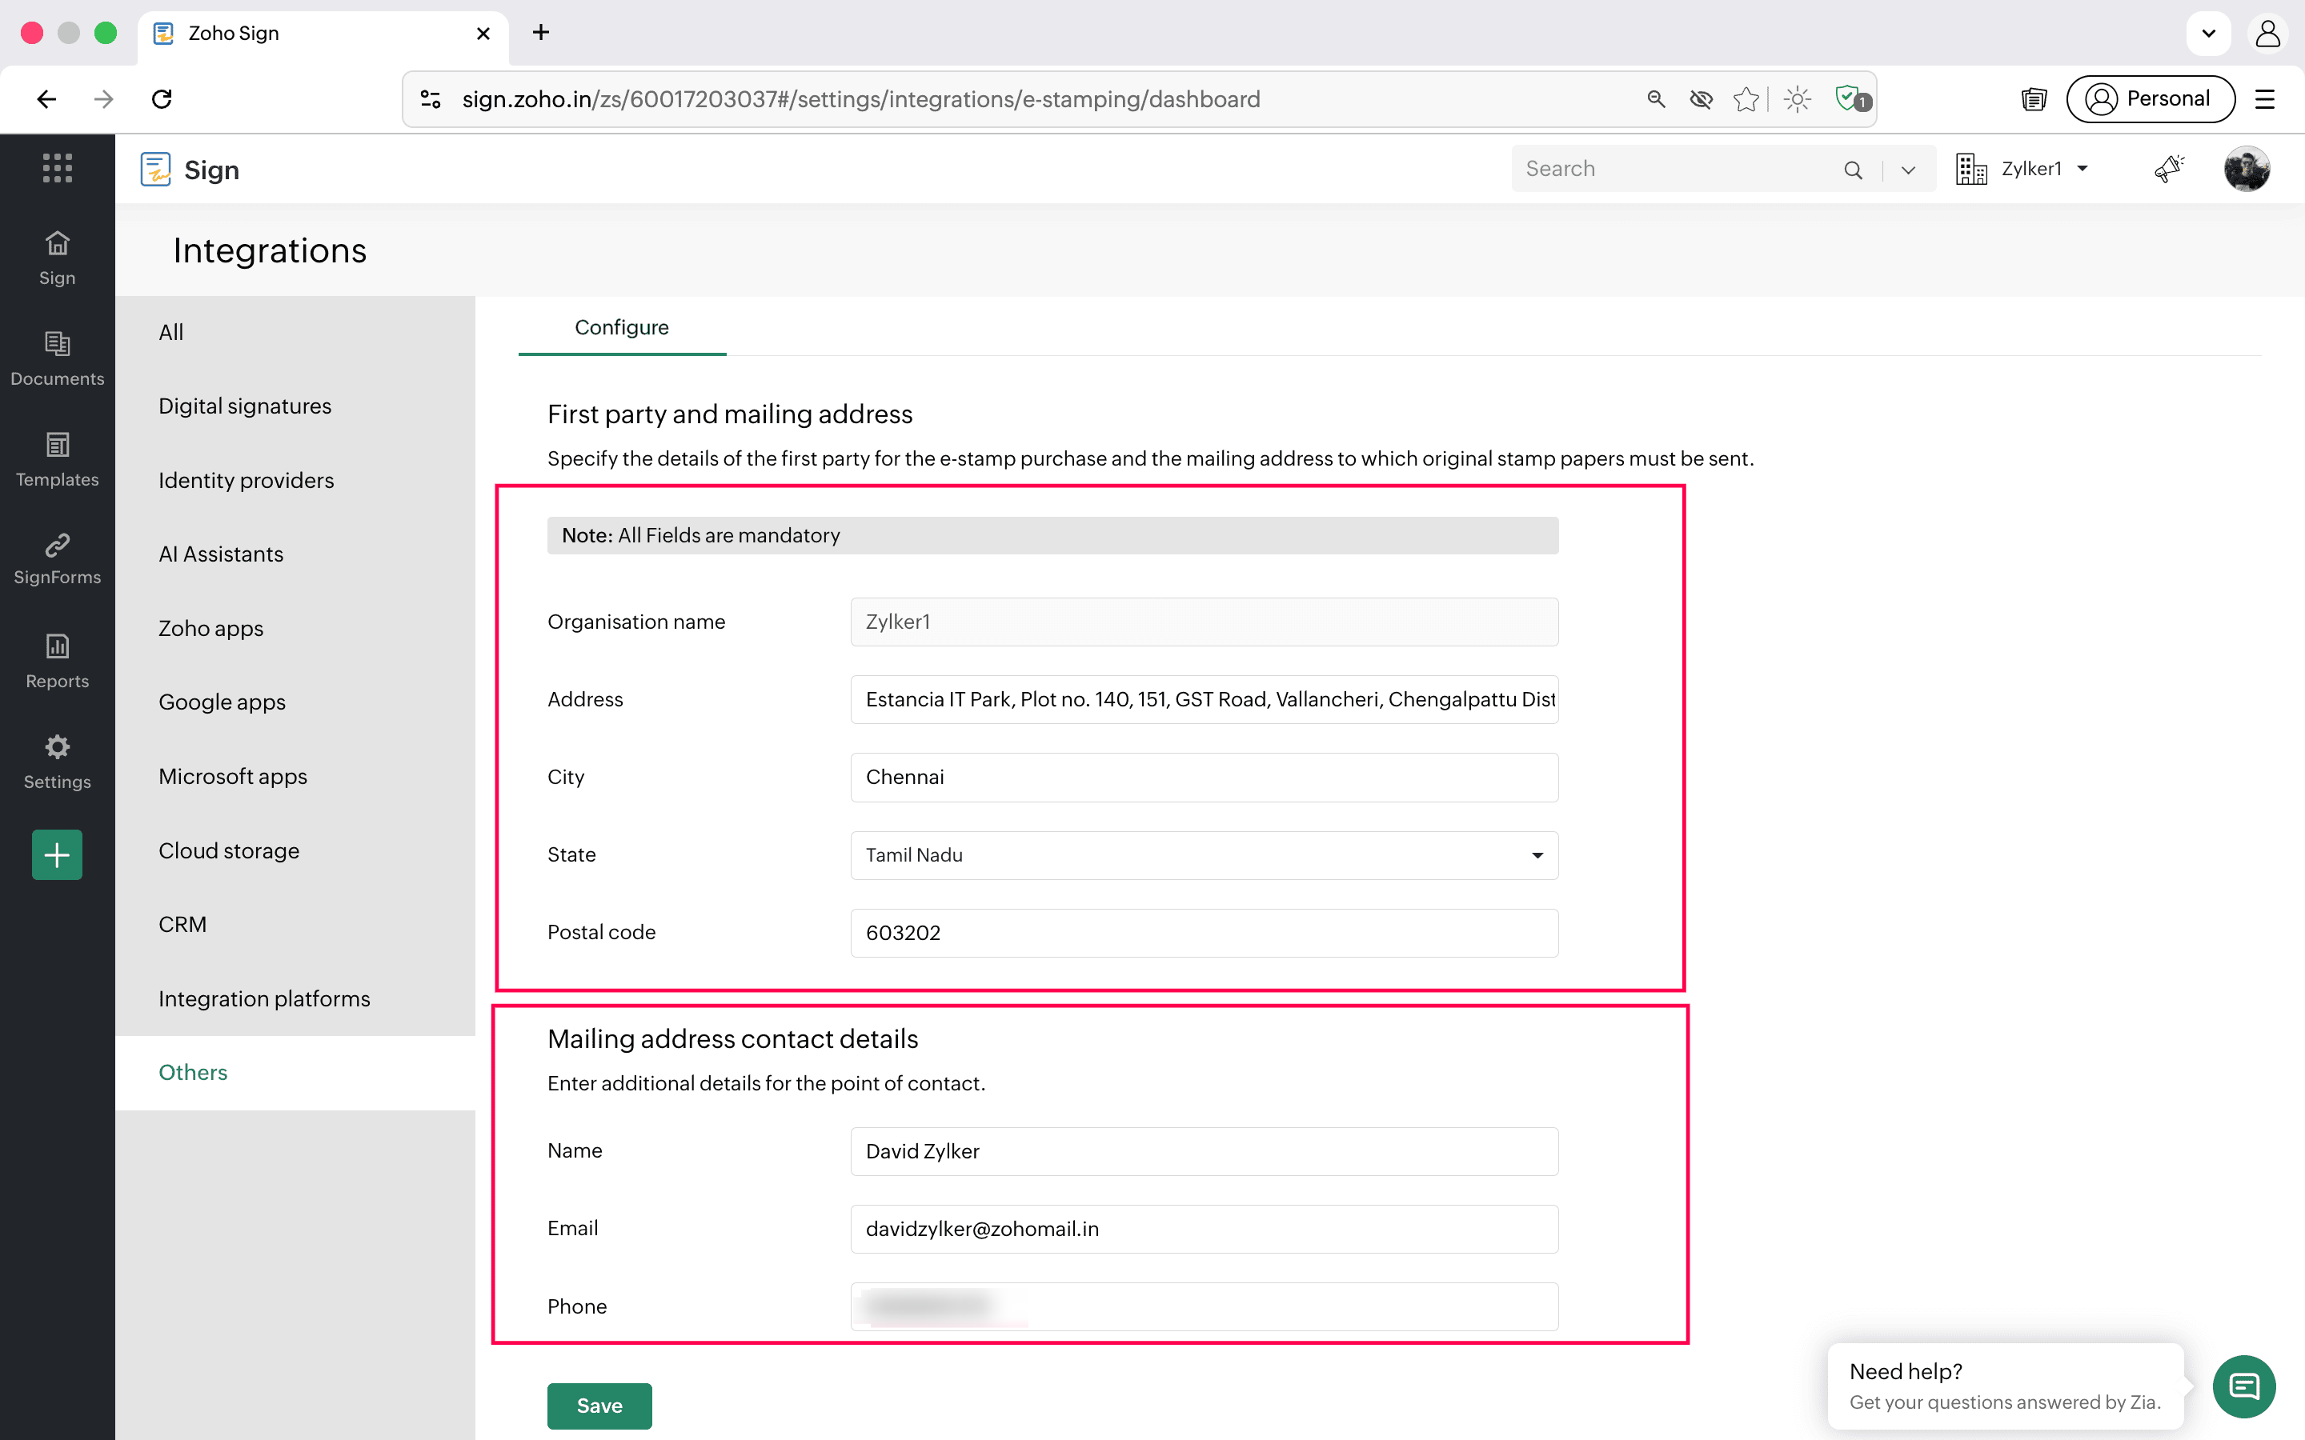Open user profile avatar
Image resolution: width=2305 pixels, height=1440 pixels.
pos(2246,169)
